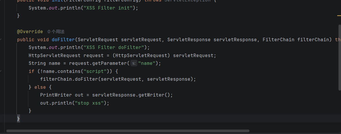341x134 pixels.
Task: Click the PrintWriter type name
Action: (x=56, y=95)
